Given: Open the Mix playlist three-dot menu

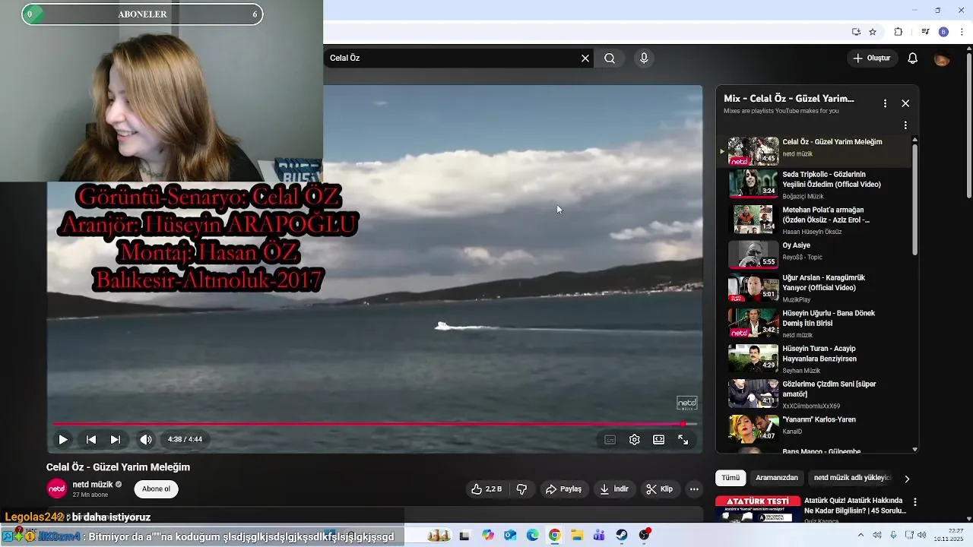Looking at the screenshot, I should 885,103.
